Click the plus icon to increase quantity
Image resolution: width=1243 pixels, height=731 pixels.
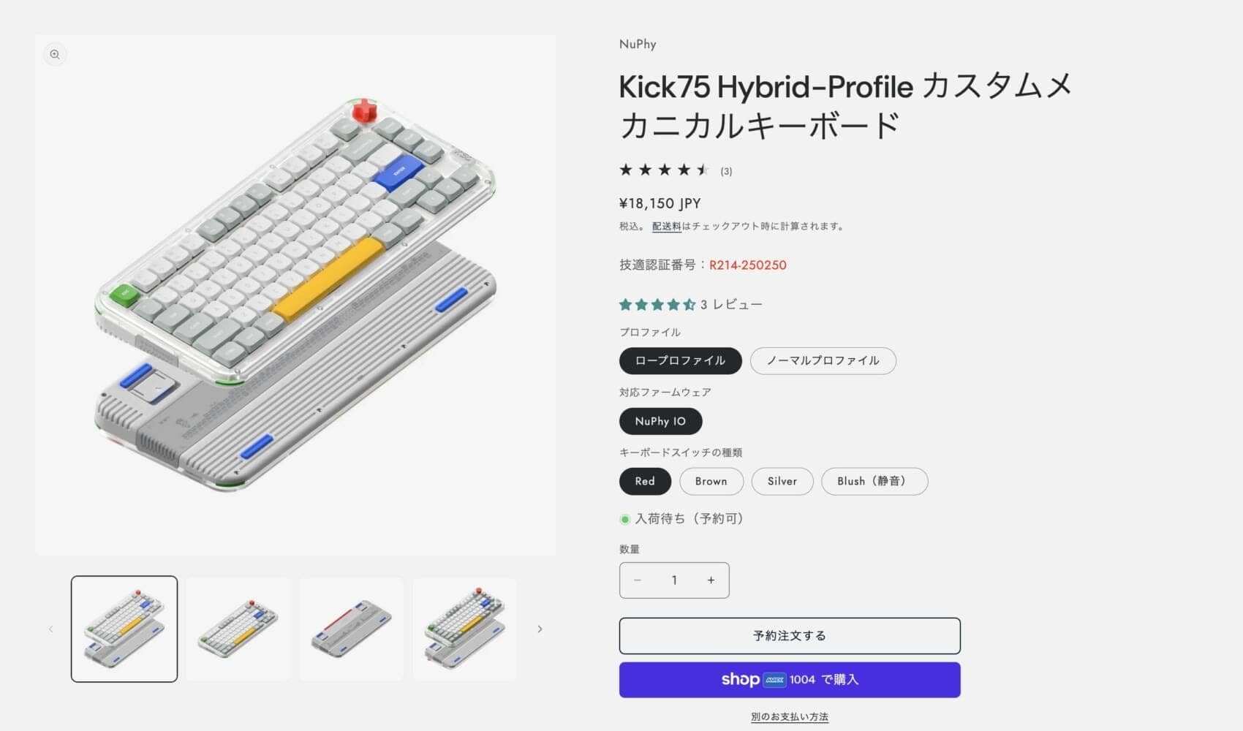tap(710, 580)
